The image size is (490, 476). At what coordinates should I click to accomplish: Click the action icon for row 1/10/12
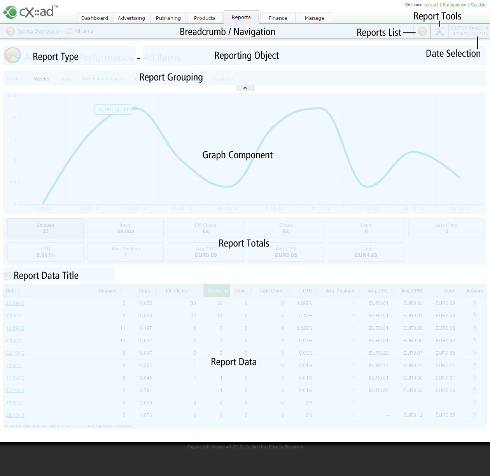coord(474,316)
